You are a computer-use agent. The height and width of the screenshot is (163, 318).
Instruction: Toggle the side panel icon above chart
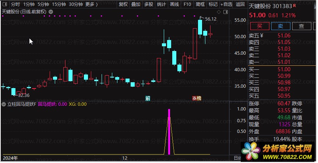(226, 12)
